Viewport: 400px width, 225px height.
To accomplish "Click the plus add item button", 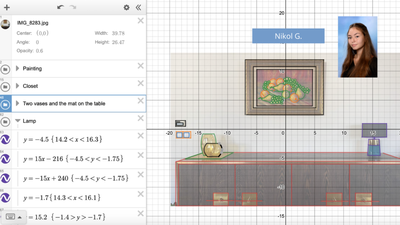I will tap(7, 7).
